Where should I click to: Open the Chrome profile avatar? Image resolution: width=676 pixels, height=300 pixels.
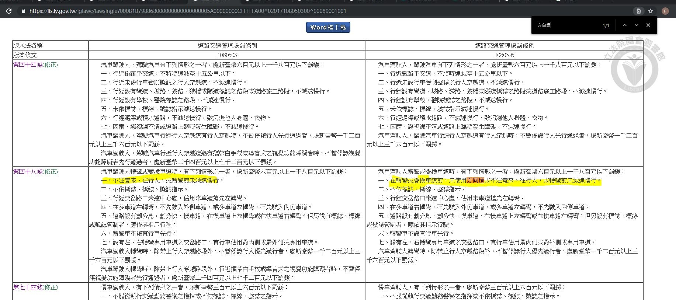(x=665, y=11)
